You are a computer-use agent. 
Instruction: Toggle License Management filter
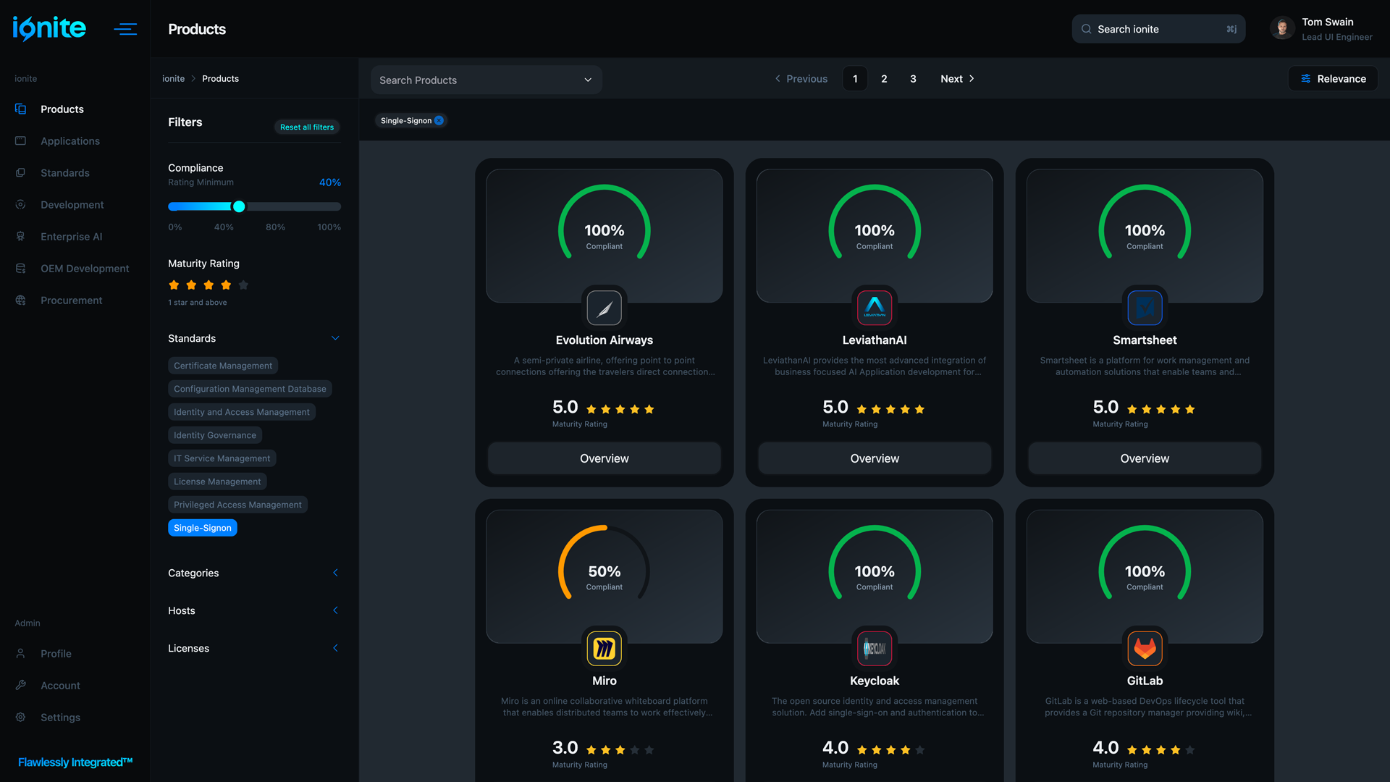point(217,482)
